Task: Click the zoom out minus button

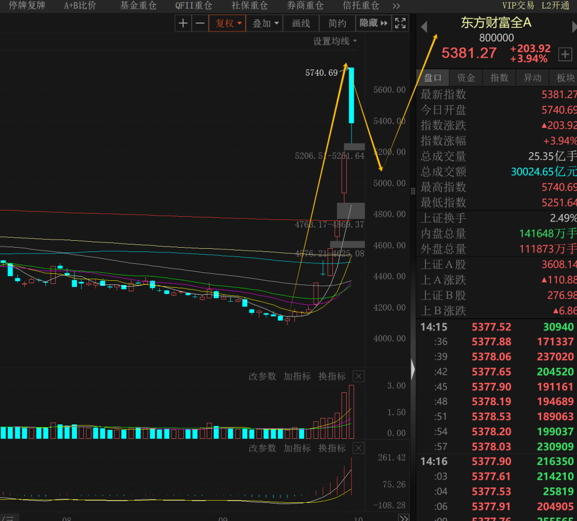Action: (200, 23)
